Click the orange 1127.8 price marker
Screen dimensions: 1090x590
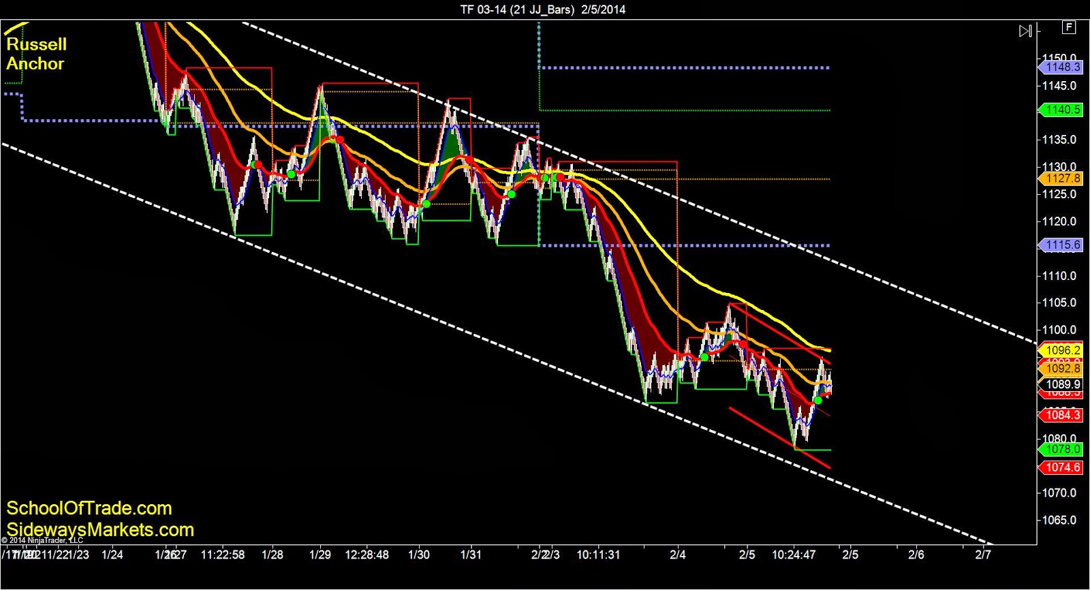1060,178
